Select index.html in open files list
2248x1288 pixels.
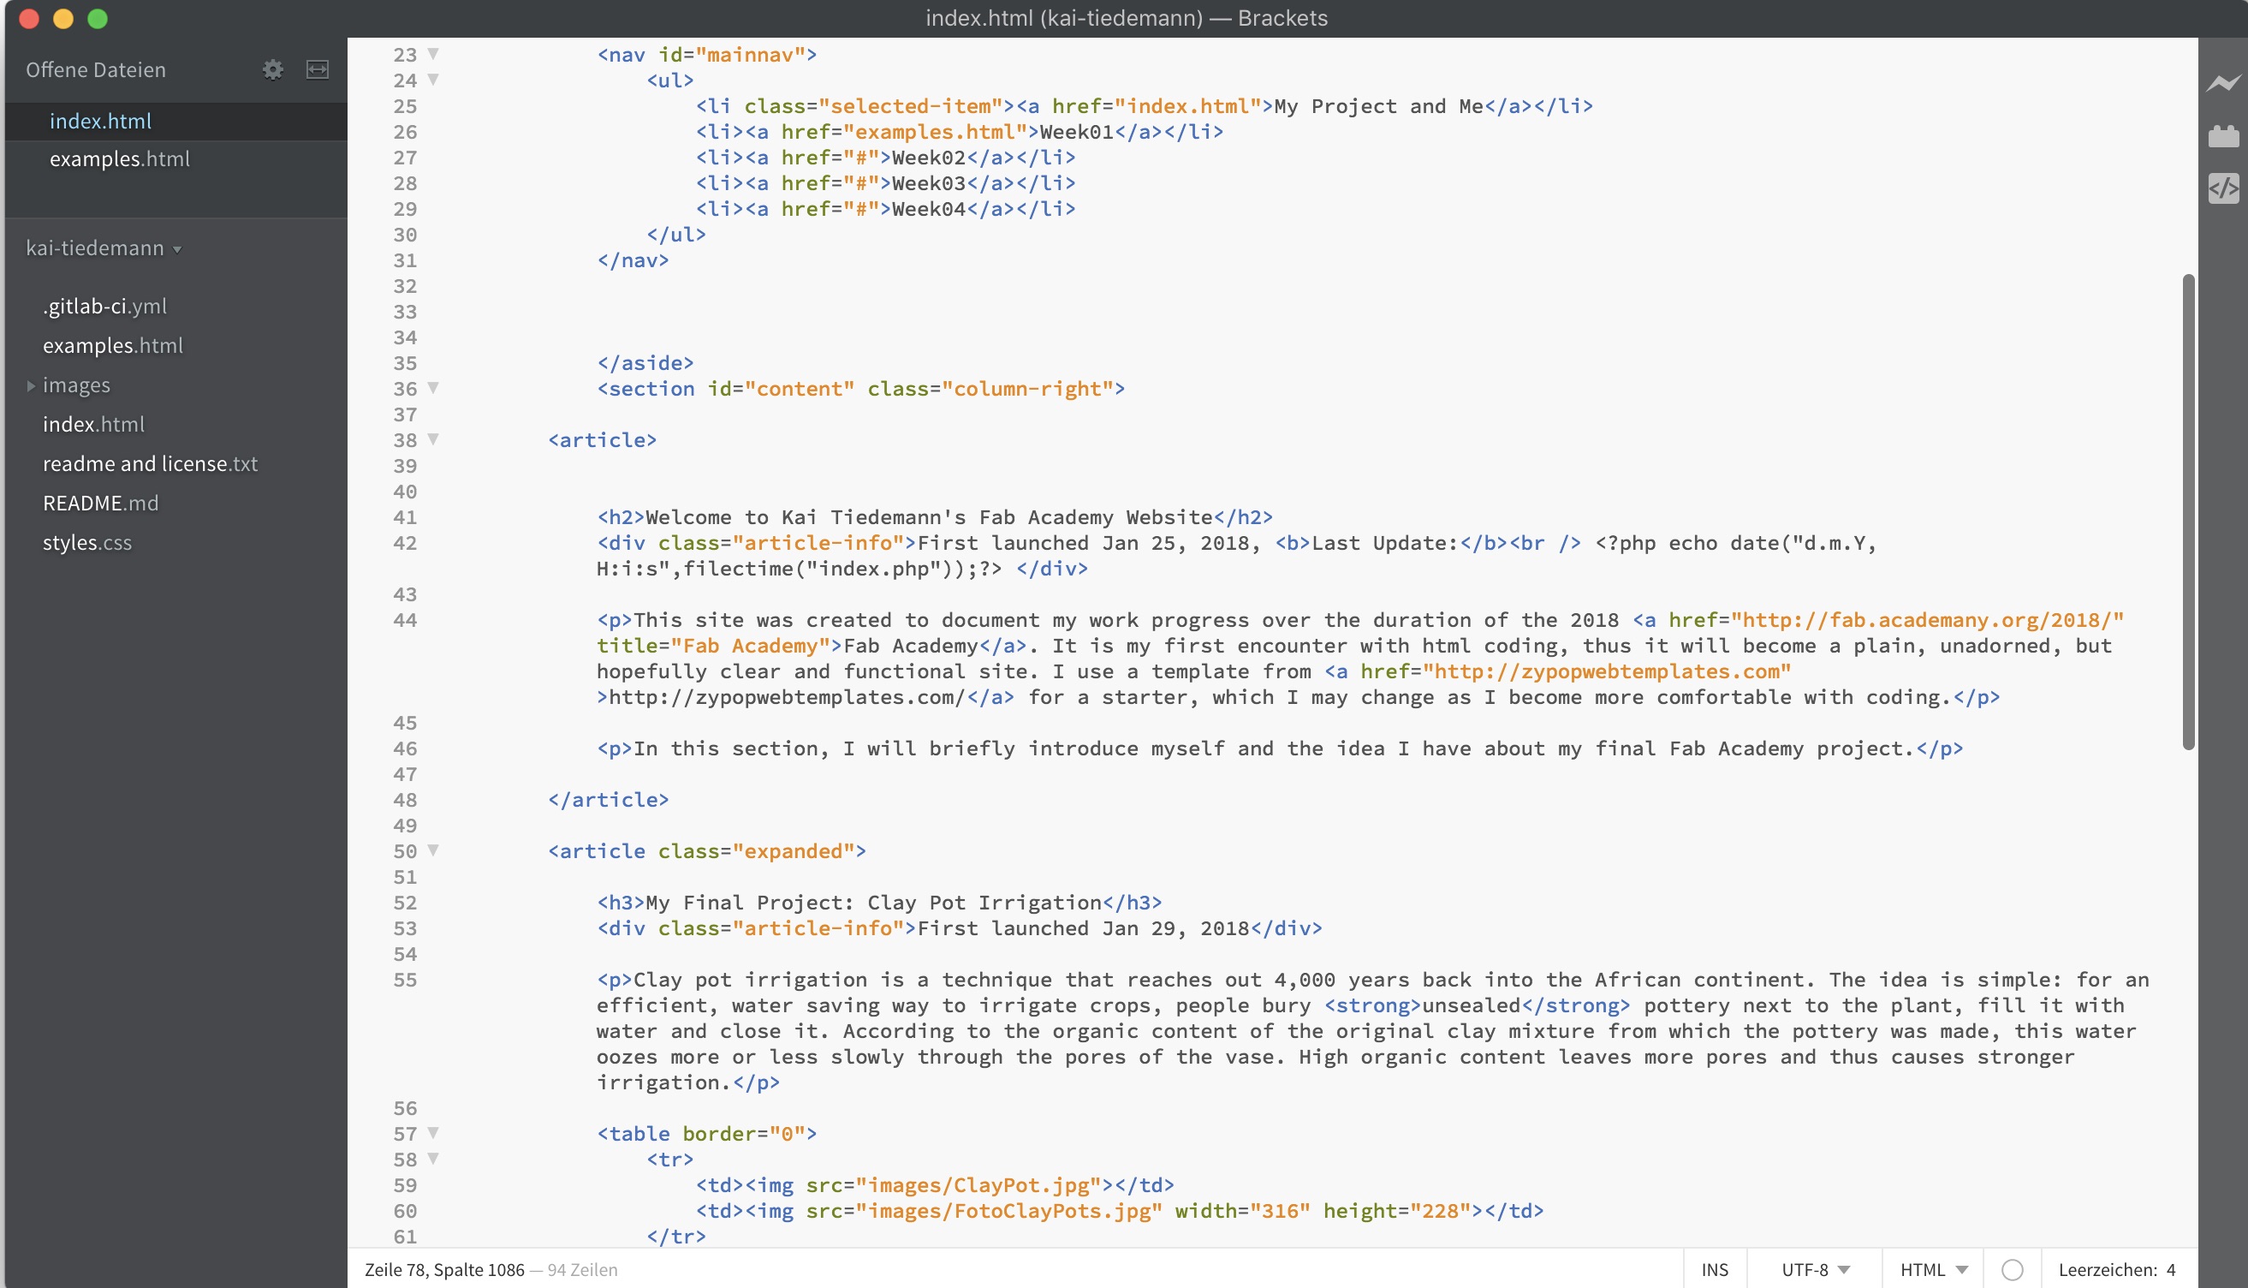(100, 122)
